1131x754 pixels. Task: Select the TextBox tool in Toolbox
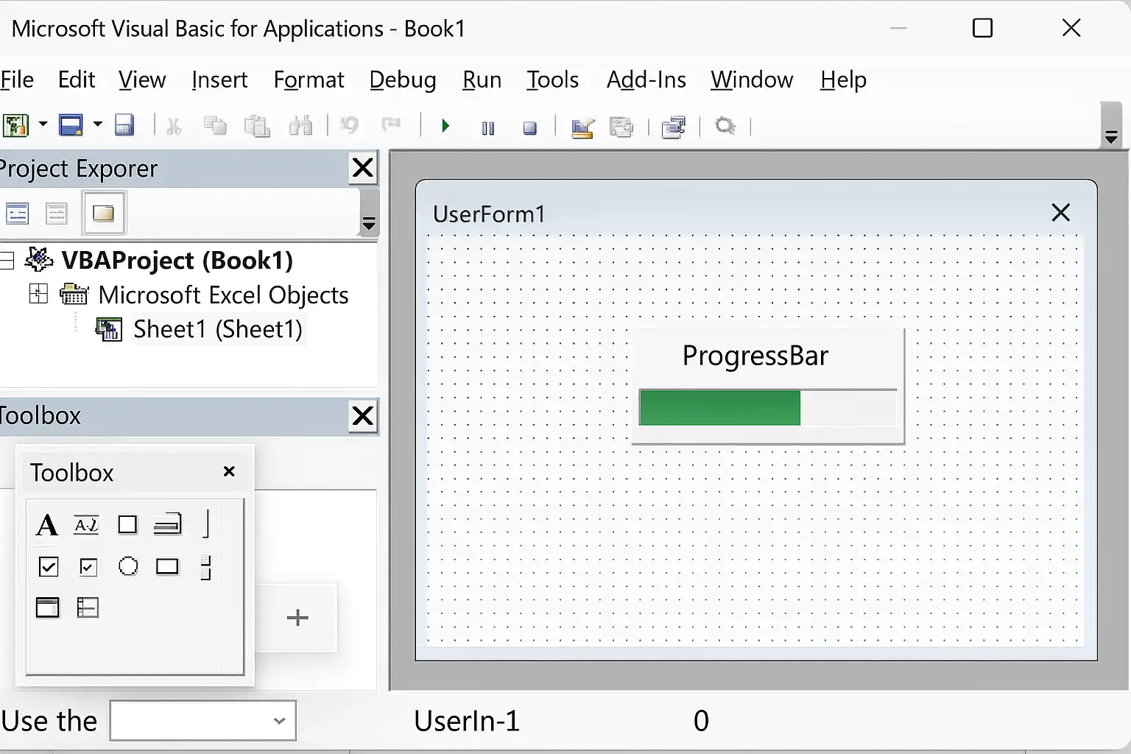point(86,525)
